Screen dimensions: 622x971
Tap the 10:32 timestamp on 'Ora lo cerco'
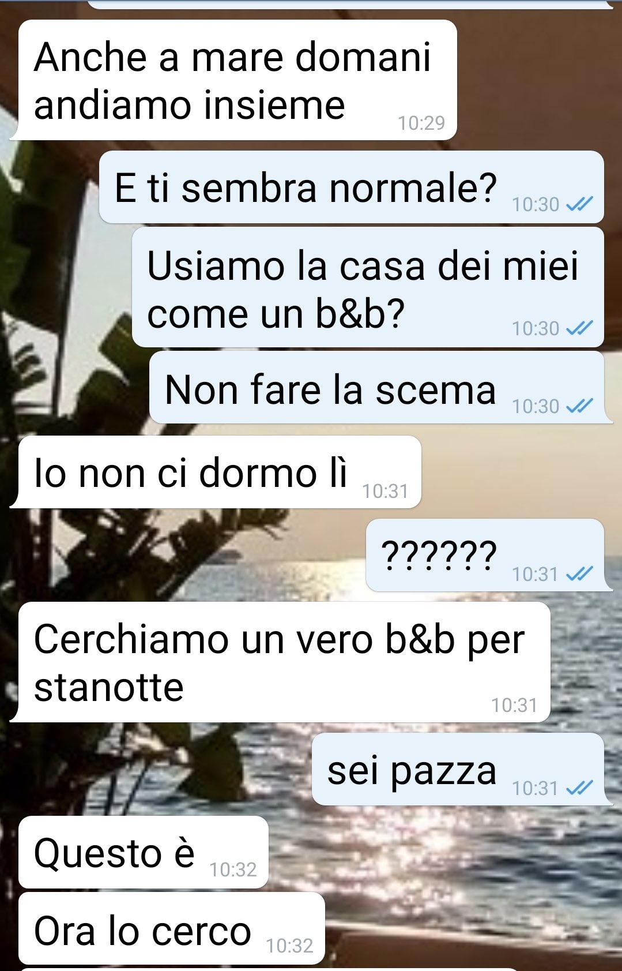[289, 946]
